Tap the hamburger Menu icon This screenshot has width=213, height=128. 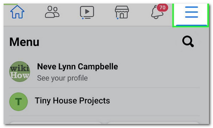point(191,12)
